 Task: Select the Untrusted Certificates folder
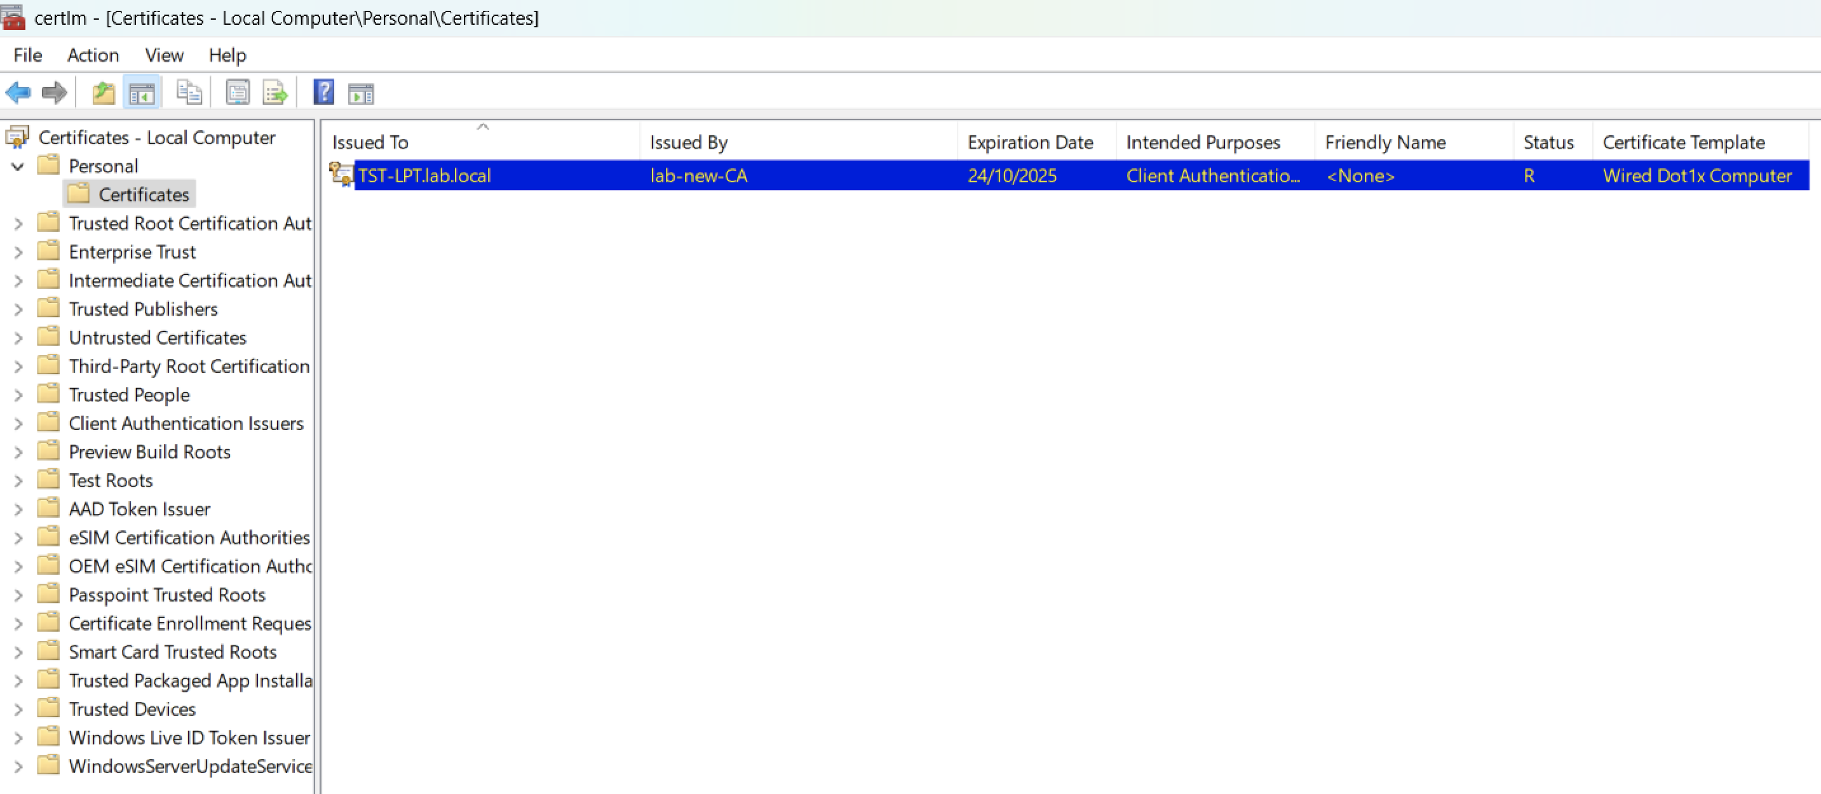pos(157,338)
